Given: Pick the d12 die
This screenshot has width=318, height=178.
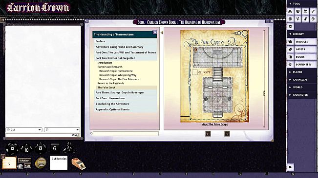Looking at the screenshot, I should pos(12,149).
